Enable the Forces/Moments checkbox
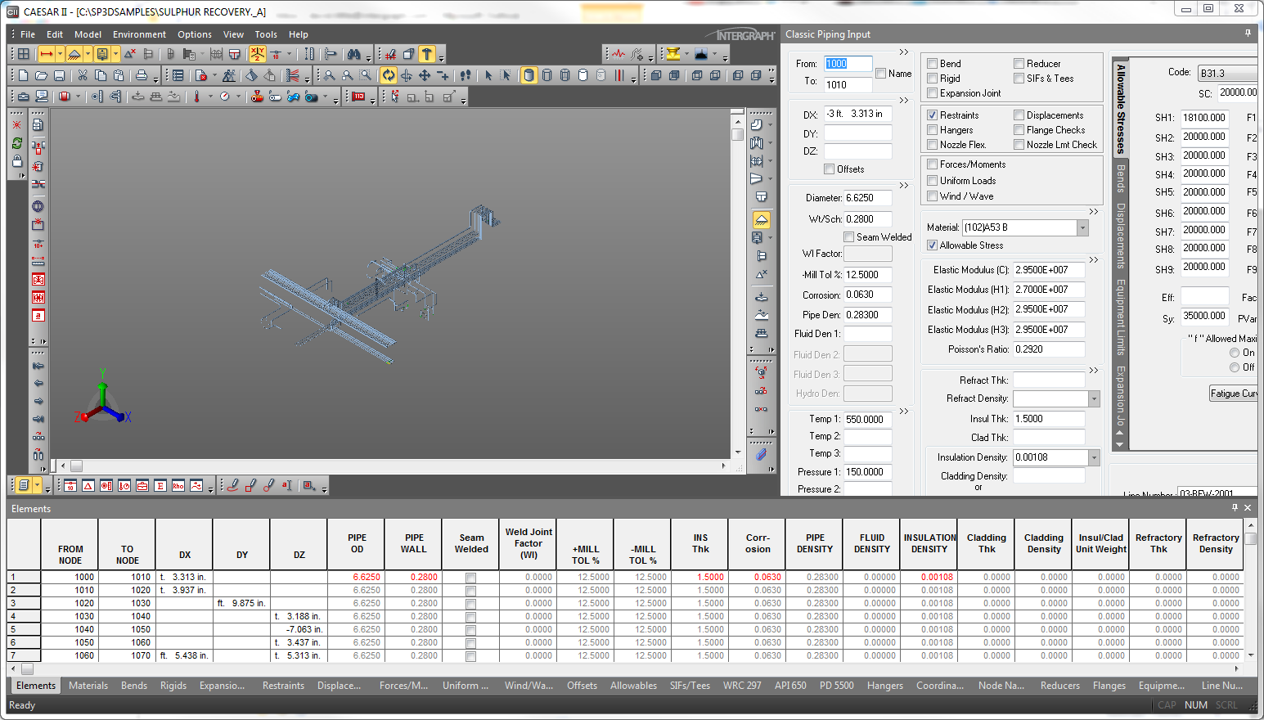This screenshot has width=1264, height=720. pyautogui.click(x=932, y=164)
